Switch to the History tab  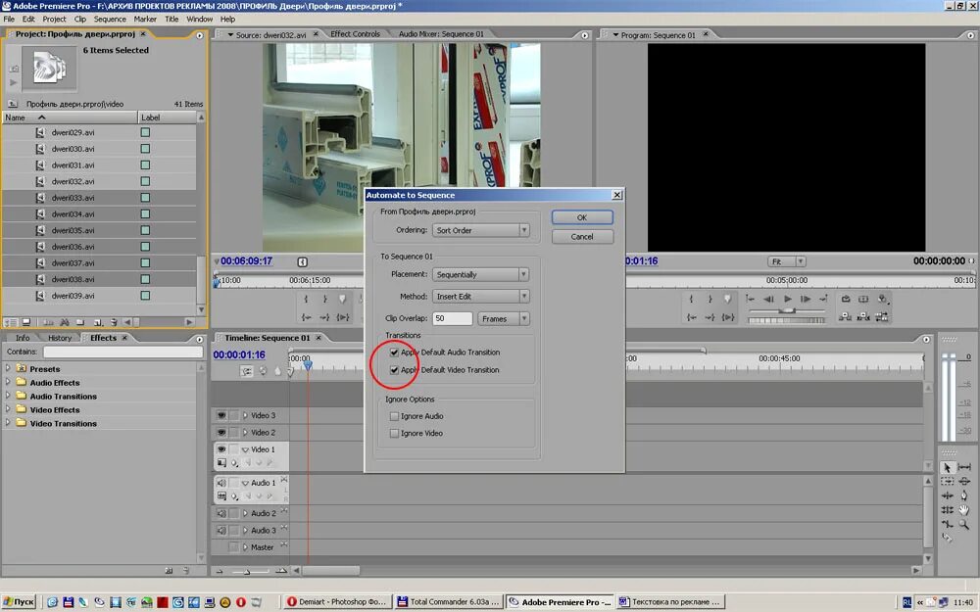tap(60, 338)
